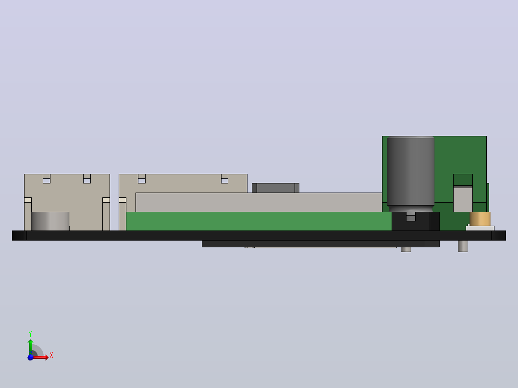Select the brass colored standoff at right
The height and width of the screenshot is (388, 518).
pyautogui.click(x=480, y=219)
